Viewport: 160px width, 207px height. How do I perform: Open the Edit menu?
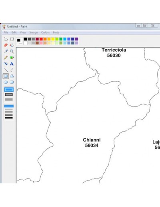14,32
